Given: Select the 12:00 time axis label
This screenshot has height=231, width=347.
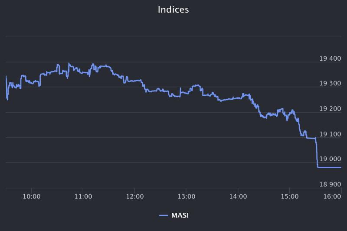Looking at the screenshot, I should coord(134,197).
